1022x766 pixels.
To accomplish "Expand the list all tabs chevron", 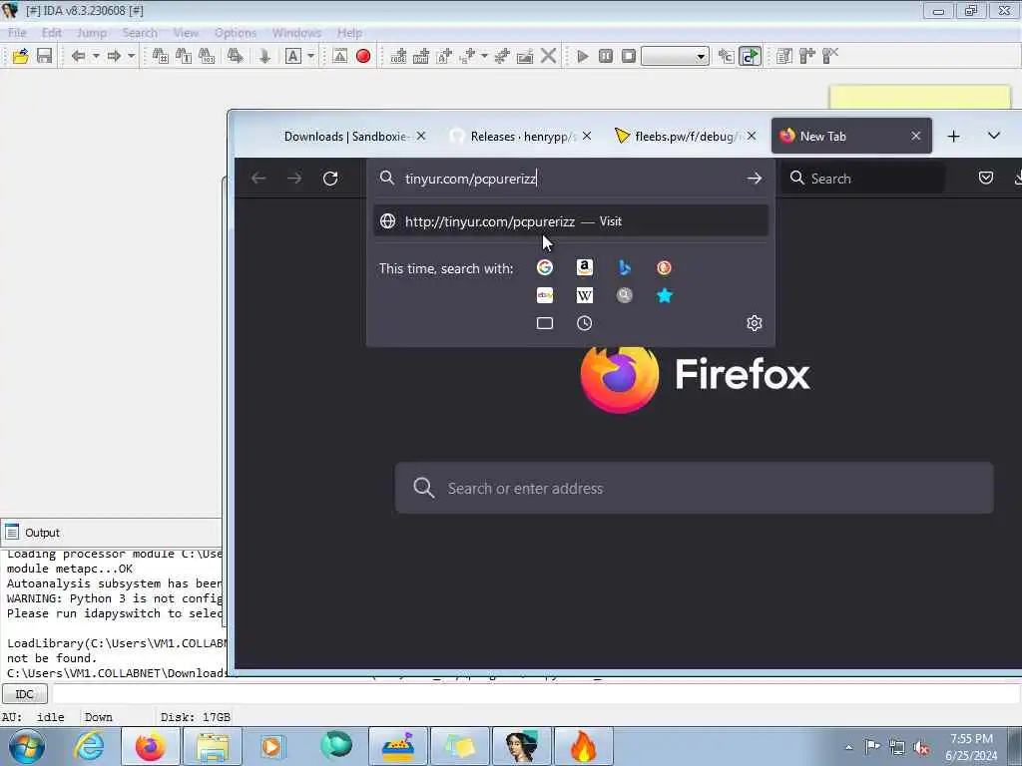I will 994,136.
